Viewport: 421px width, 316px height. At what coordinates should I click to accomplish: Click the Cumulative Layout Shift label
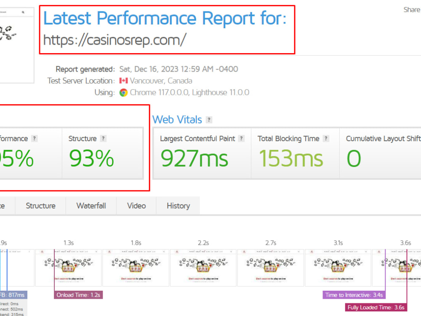[383, 139]
